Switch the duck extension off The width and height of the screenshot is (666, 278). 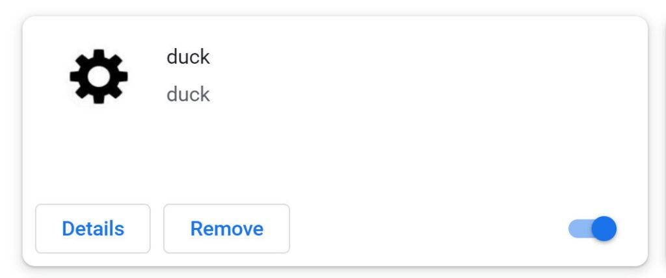pyautogui.click(x=593, y=229)
